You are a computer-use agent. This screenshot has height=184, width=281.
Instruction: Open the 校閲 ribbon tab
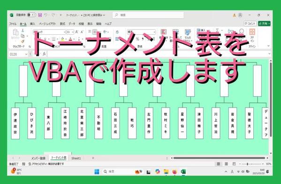point(81,23)
